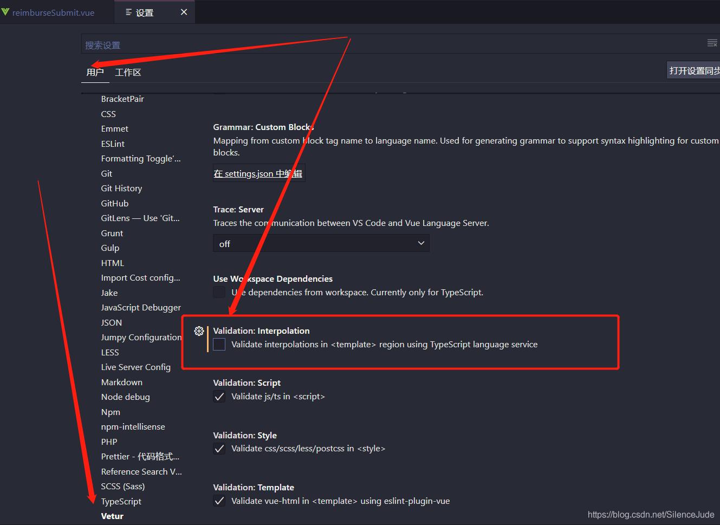Click the Vue file icon on reimburseSubmit.vue tab
Viewport: 720px width, 525px height.
(5, 12)
